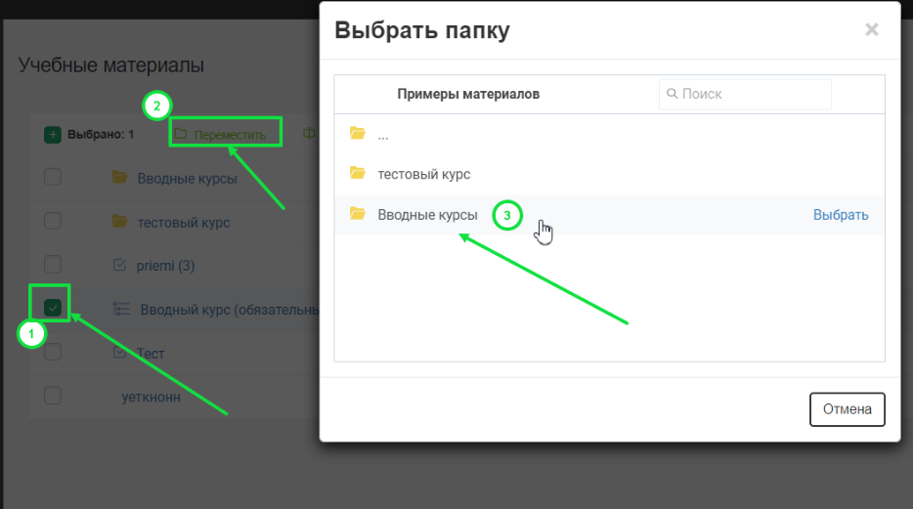Click the green Выбрано selection icon

tap(53, 135)
